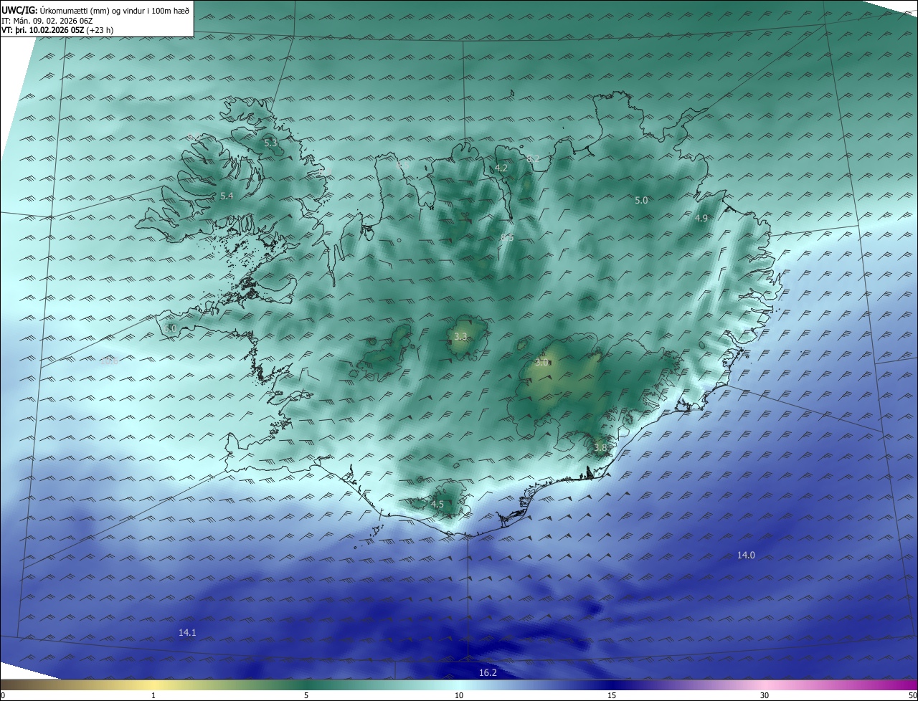This screenshot has height=701, width=918.
Task: Click the 30 tick label of the colour scale
Action: coord(765,696)
